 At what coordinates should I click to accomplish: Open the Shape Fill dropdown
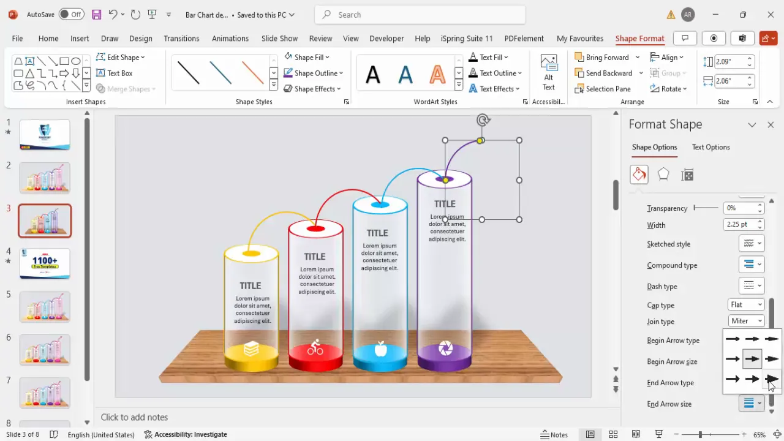307,57
